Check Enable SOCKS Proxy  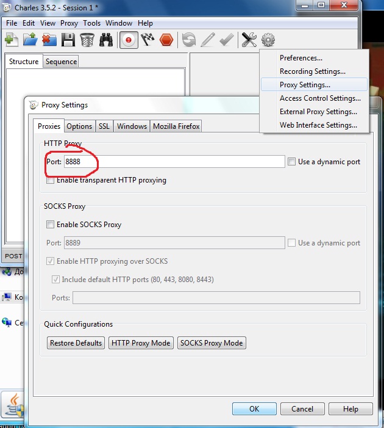pos(50,224)
